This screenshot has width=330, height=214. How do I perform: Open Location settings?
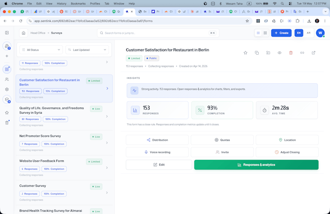287,140
